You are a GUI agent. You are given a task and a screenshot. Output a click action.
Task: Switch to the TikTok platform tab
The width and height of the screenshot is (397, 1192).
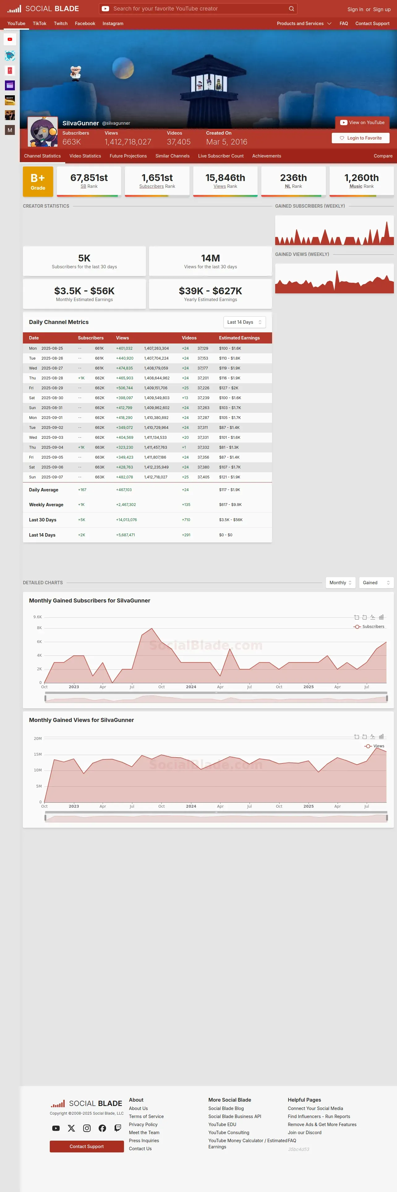[x=39, y=24]
